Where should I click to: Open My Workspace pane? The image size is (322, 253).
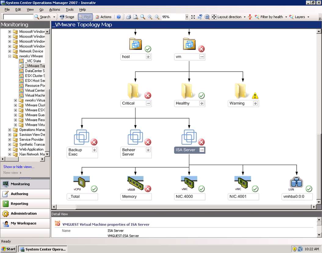[25, 223]
